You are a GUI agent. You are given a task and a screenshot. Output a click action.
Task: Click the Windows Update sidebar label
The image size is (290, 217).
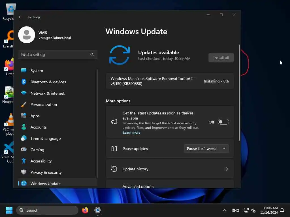[x=46, y=183]
